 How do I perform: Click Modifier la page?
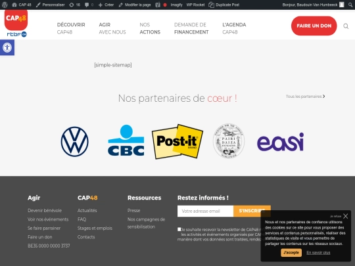point(135,5)
